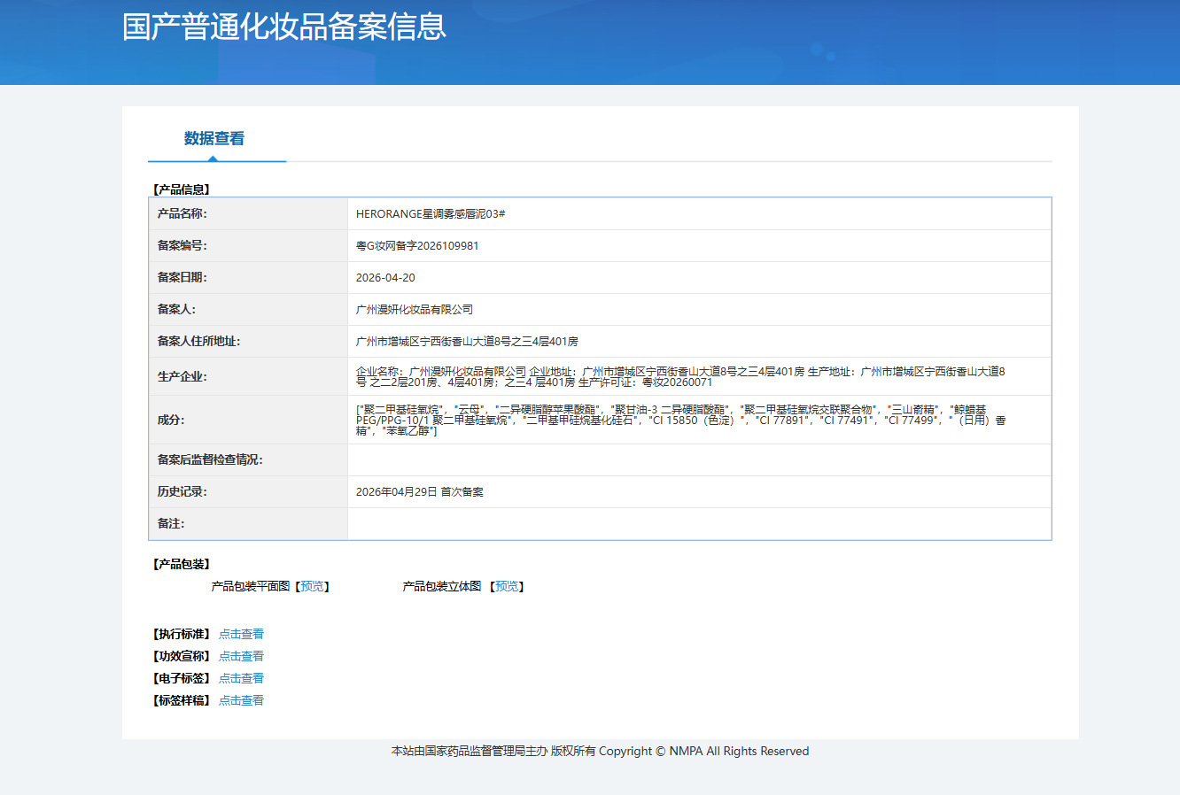Click the 备注: row label
Image resolution: width=1180 pixels, height=795 pixels.
171,523
